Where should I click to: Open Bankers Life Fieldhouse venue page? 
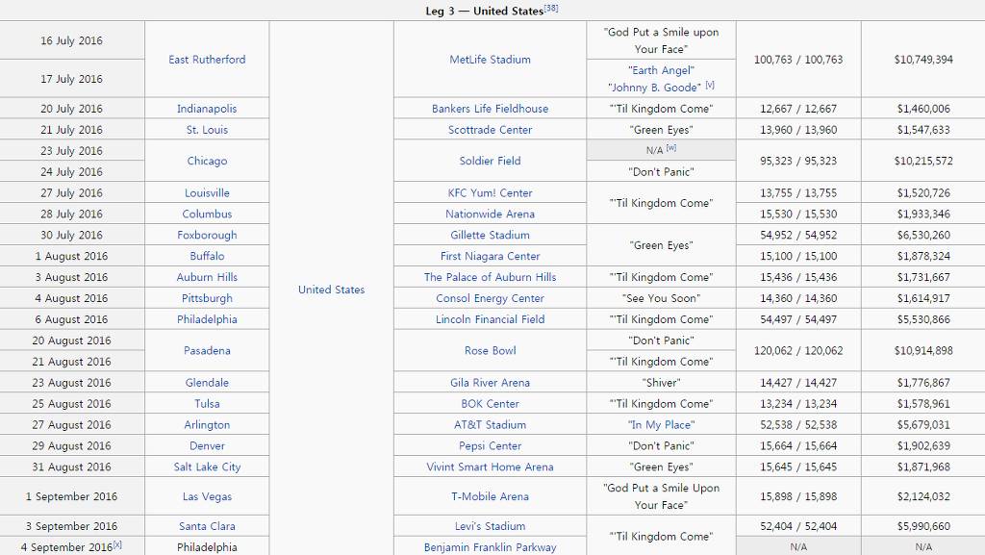click(x=490, y=109)
